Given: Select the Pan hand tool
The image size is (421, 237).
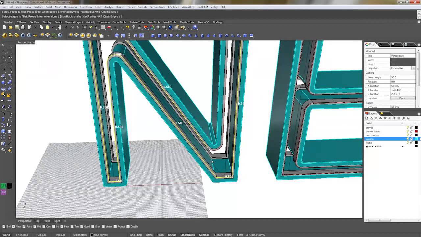Looking at the screenshot, I should 60,27.
